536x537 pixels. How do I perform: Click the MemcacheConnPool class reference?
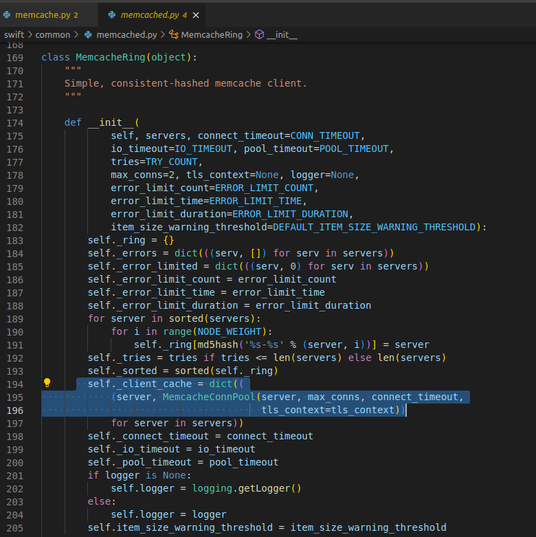210,397
